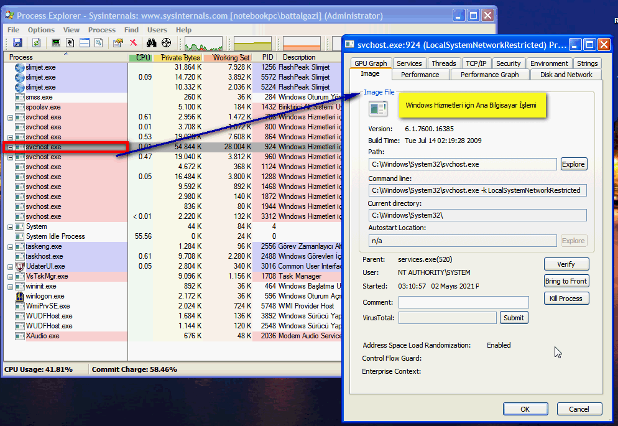Click the Kill Process button in the dialog
This screenshot has height=426, width=618.
[x=566, y=299]
